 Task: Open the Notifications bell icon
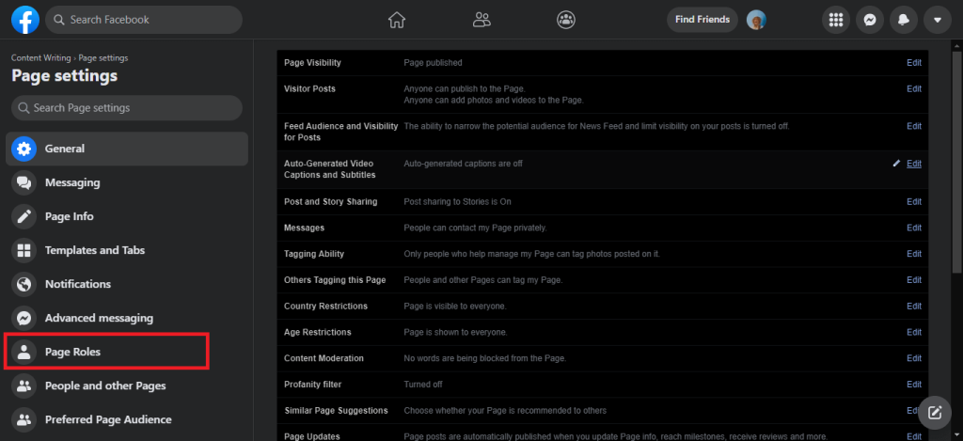[904, 20]
